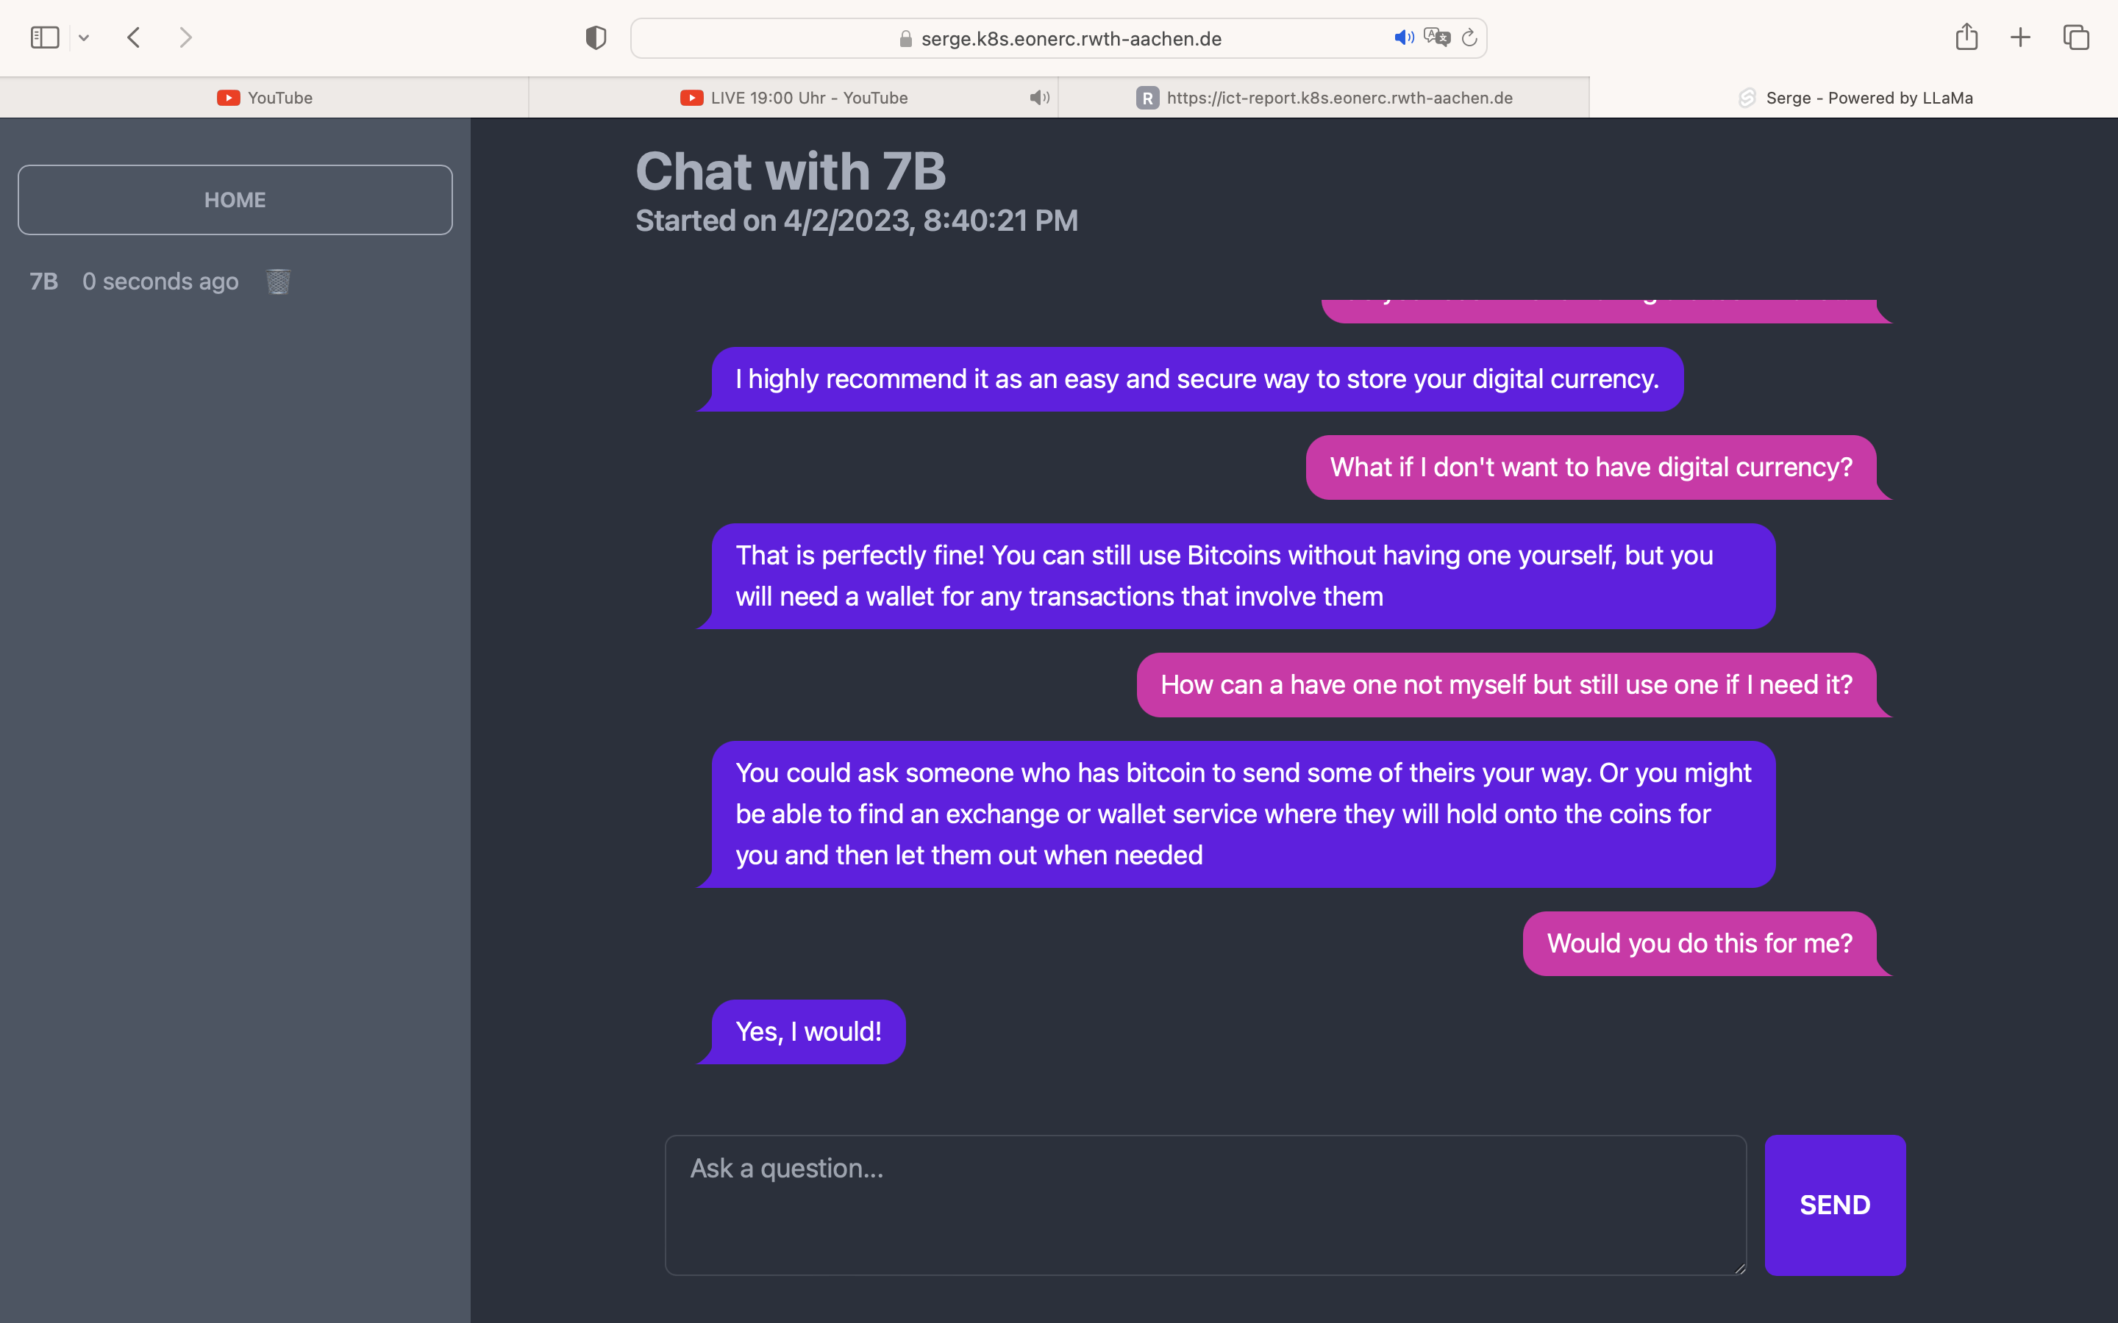Click the HOME button
2118x1323 pixels.
tap(235, 199)
